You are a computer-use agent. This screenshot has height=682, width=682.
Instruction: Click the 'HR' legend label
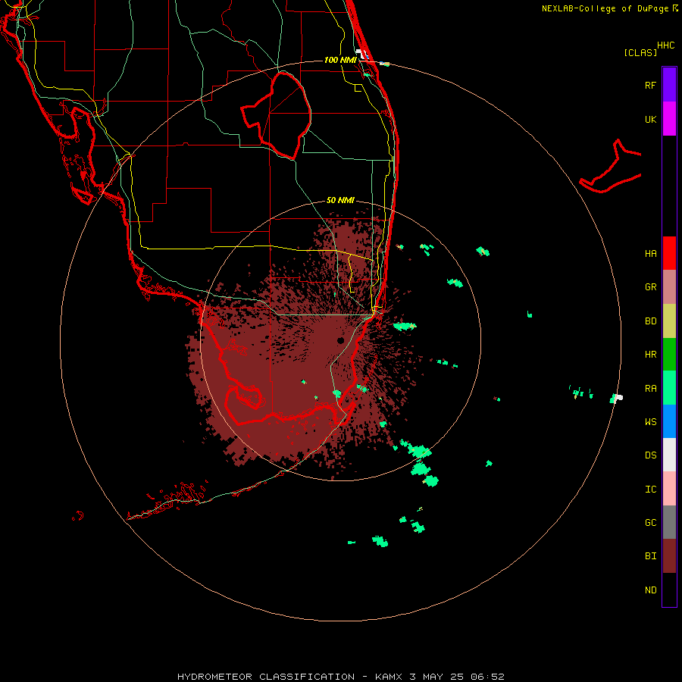click(650, 355)
